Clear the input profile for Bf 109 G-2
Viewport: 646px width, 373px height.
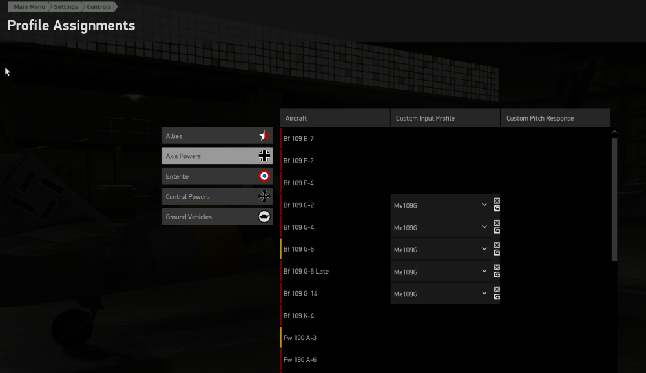pos(497,201)
